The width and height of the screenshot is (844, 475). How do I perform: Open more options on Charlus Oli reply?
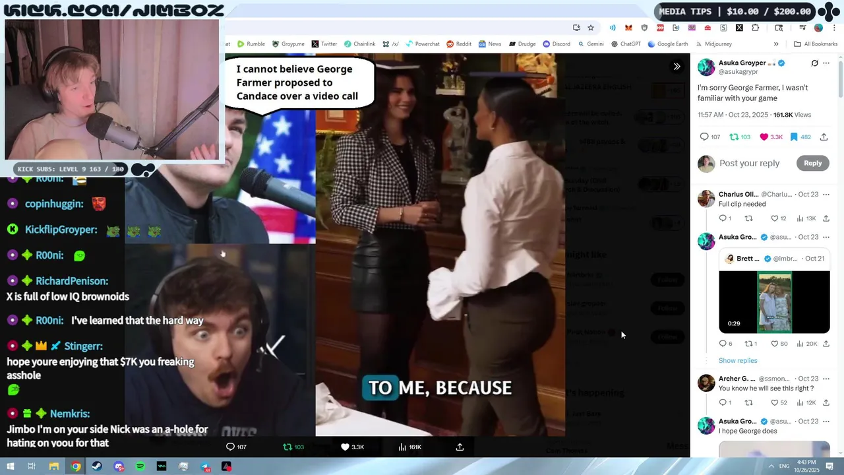[x=826, y=195]
